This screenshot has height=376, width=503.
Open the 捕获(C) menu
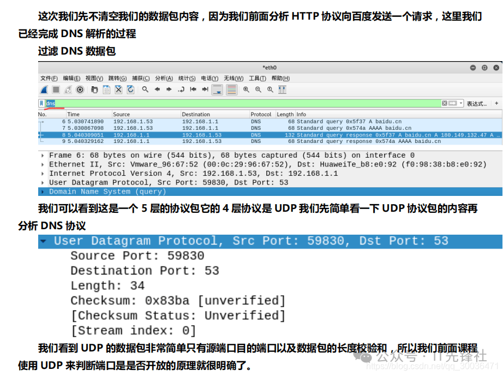point(141,78)
